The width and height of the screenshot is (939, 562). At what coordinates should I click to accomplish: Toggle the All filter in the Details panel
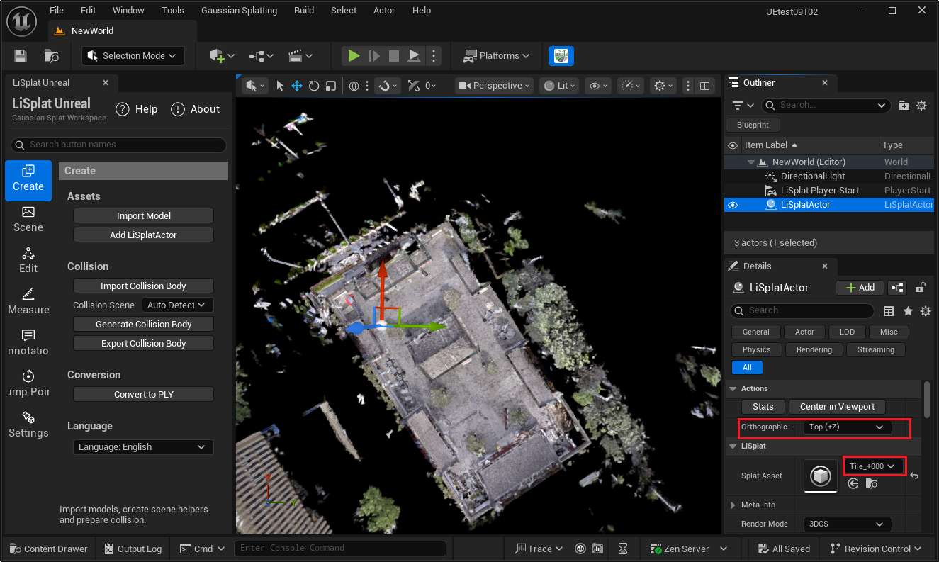(747, 367)
